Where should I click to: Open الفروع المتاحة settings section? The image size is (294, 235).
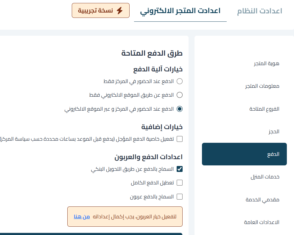(x=264, y=109)
